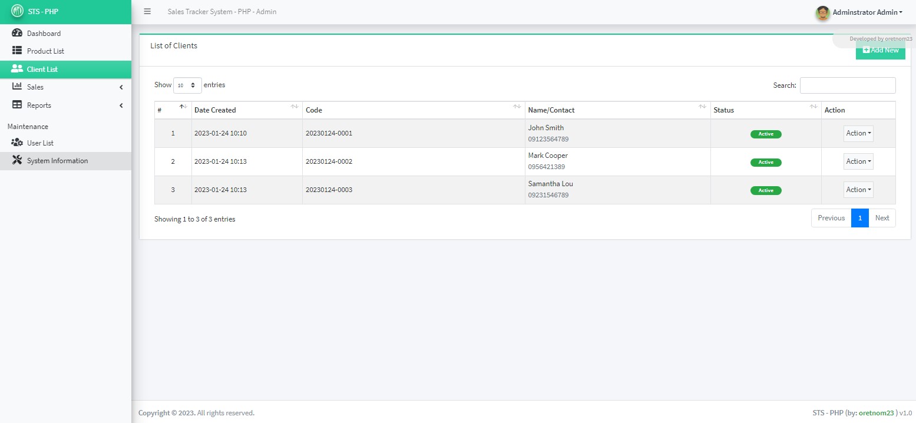Open System Information in the sidebar
Screen dimensions: 916x423
(65, 161)
